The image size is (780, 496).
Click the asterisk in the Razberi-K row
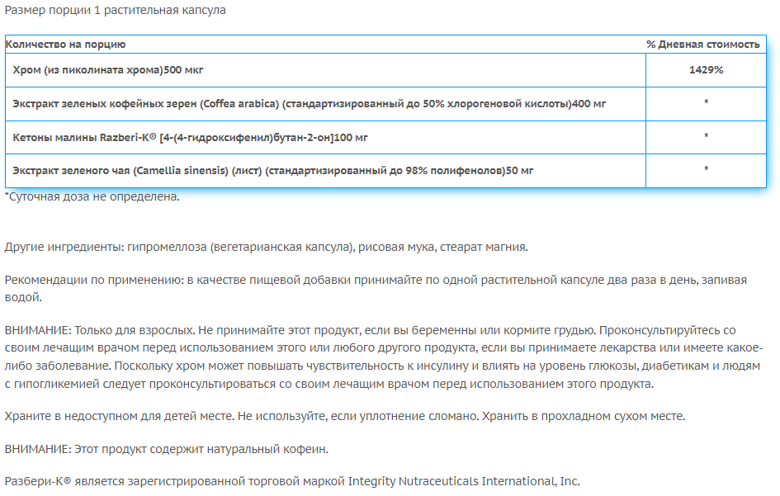pos(706,136)
